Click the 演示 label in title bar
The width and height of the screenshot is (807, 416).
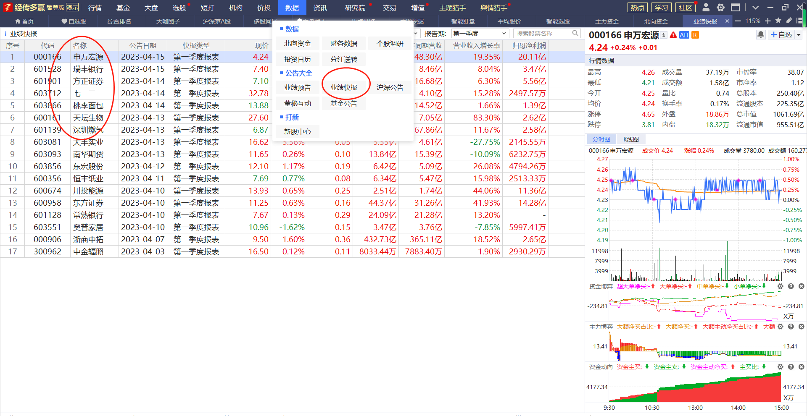(x=72, y=8)
